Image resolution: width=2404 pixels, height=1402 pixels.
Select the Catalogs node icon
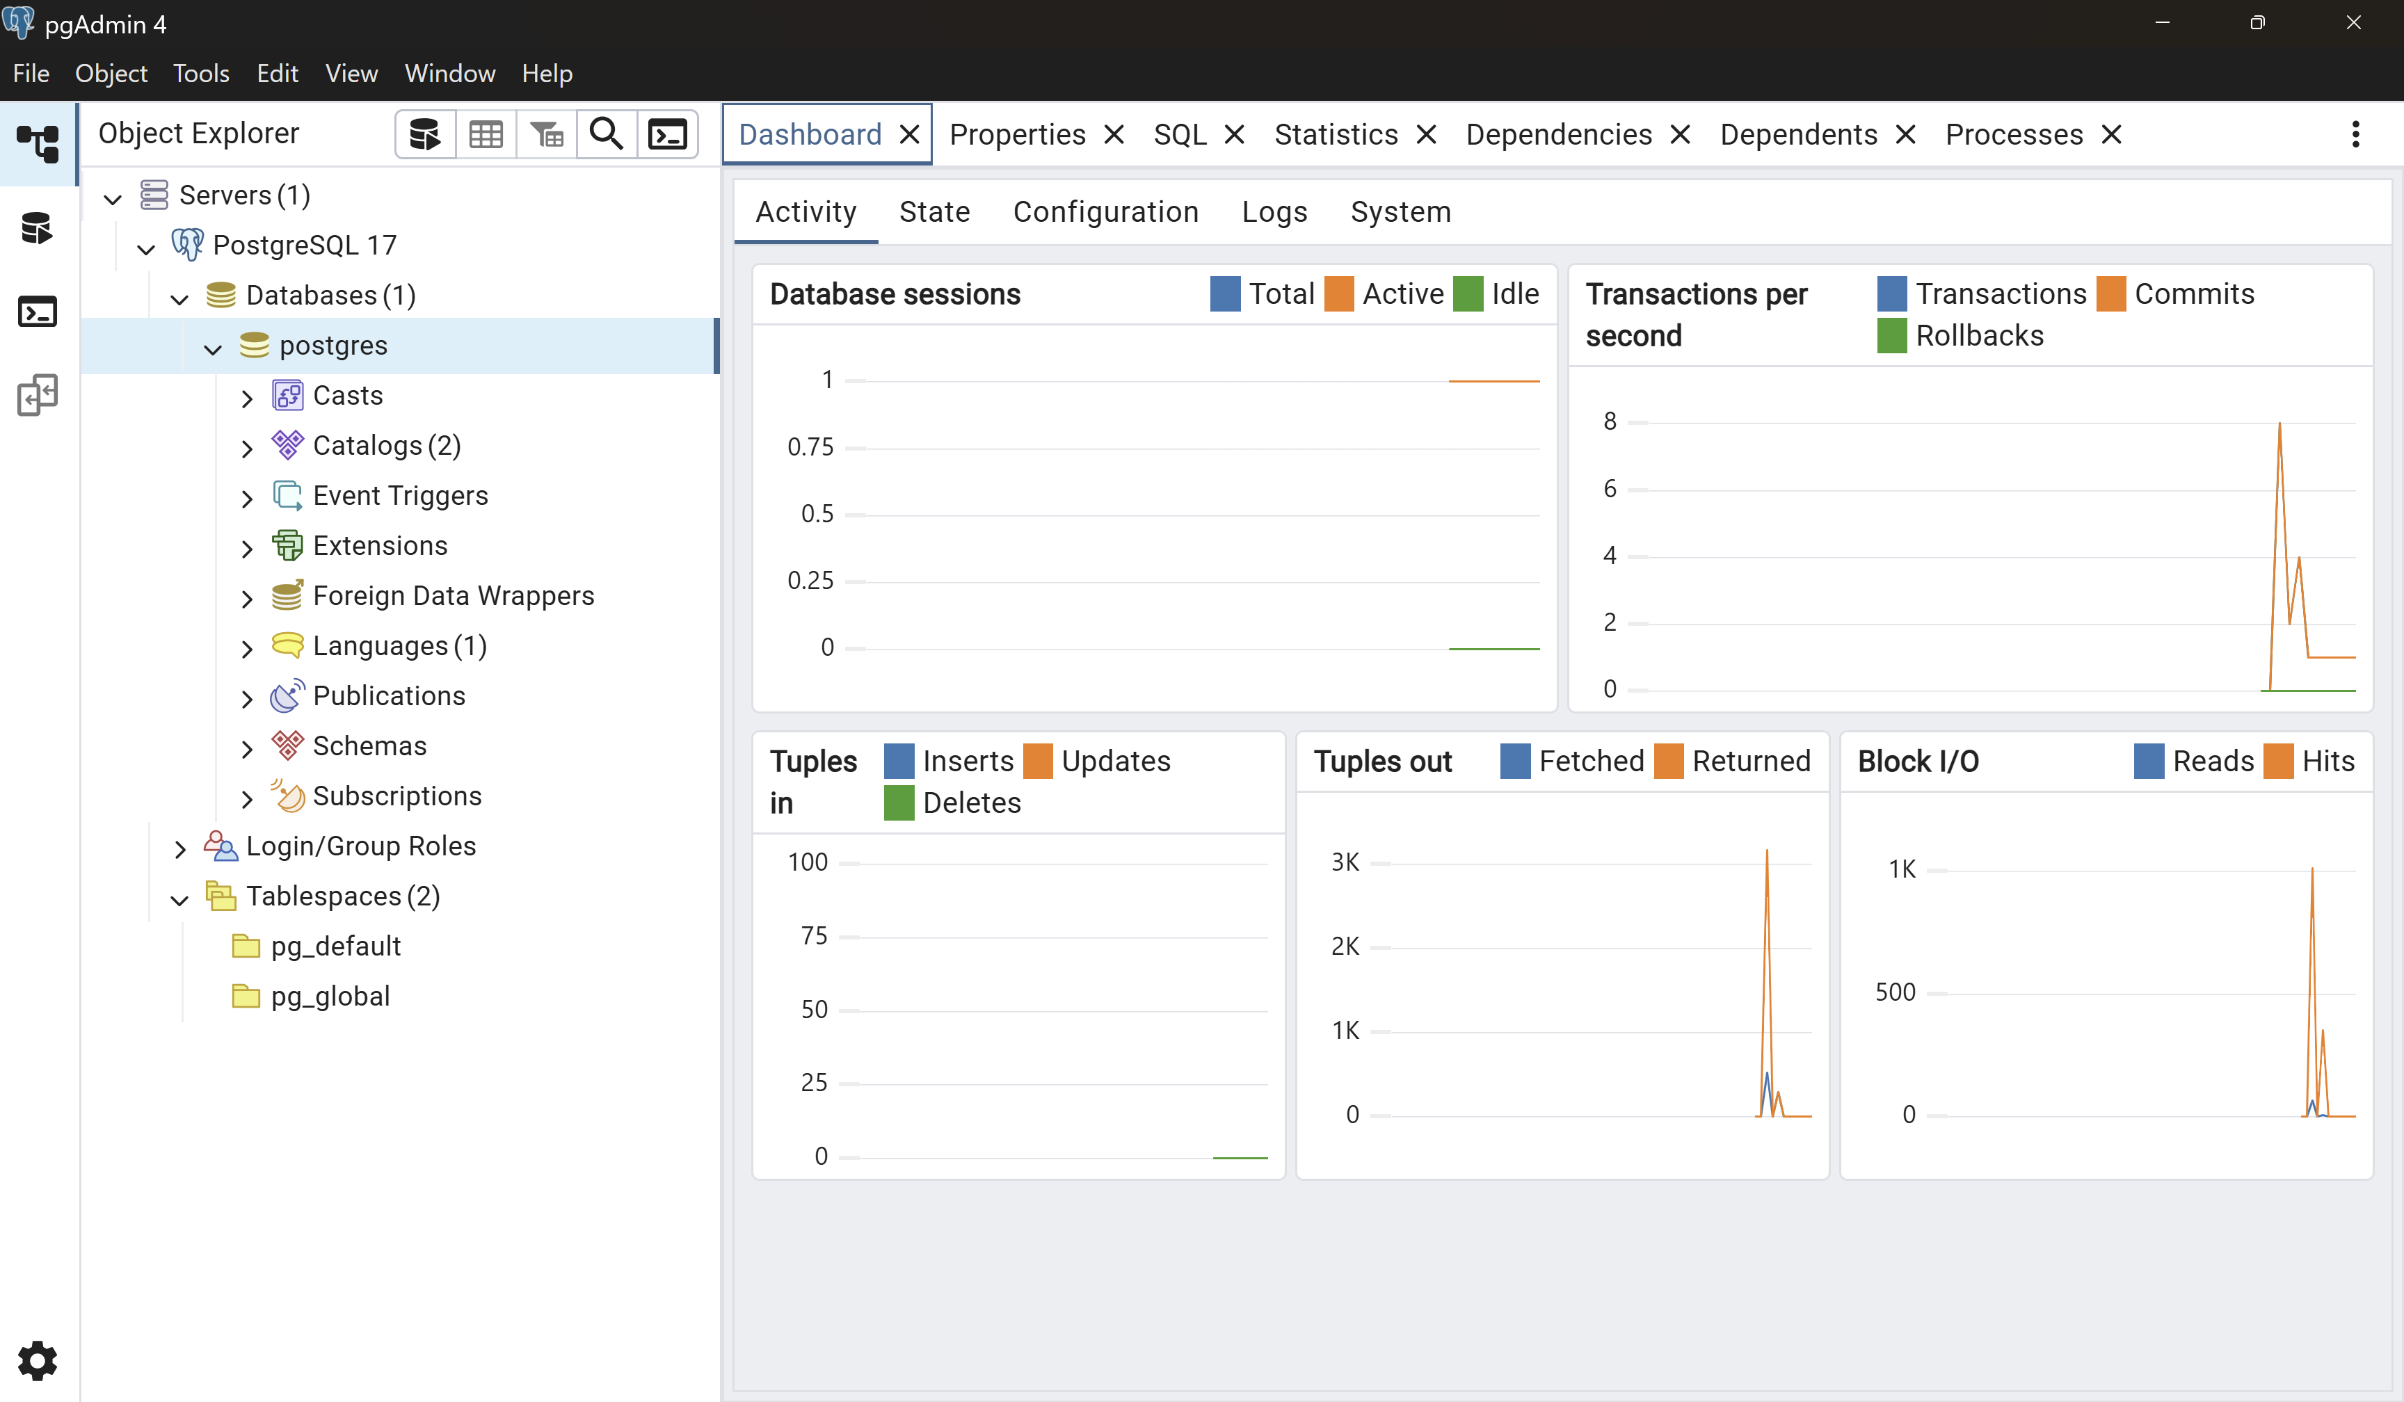point(287,444)
